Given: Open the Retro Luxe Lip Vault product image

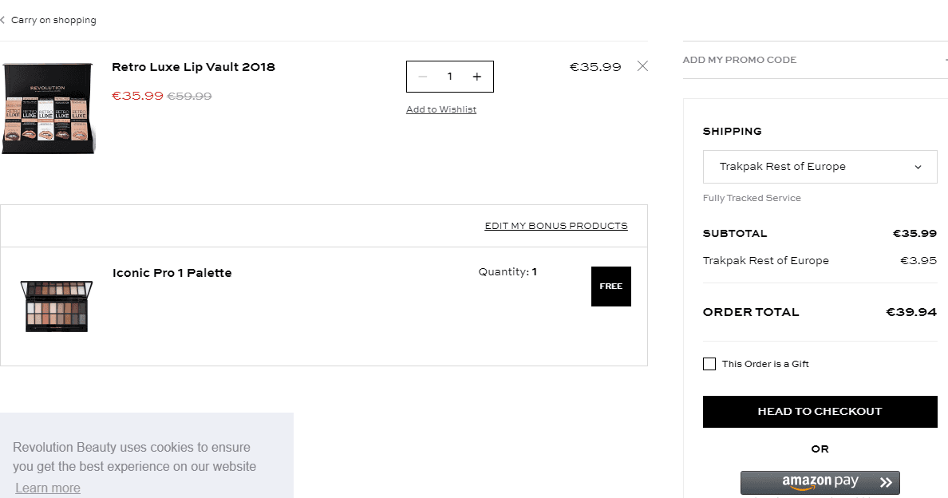Looking at the screenshot, I should click(x=49, y=109).
